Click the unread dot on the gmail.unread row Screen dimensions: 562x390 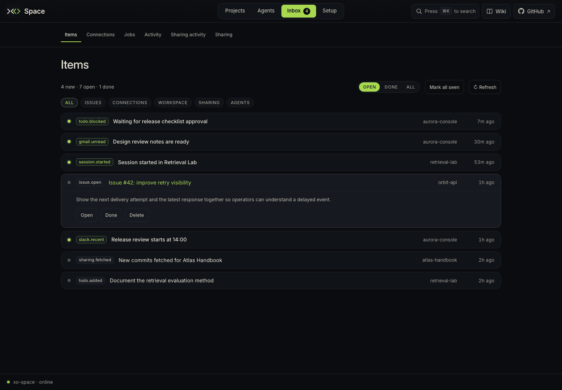tap(69, 142)
